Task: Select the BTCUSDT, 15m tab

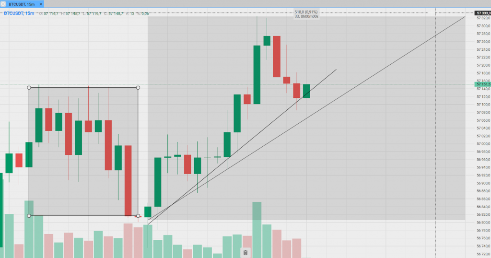Action: 22,4
